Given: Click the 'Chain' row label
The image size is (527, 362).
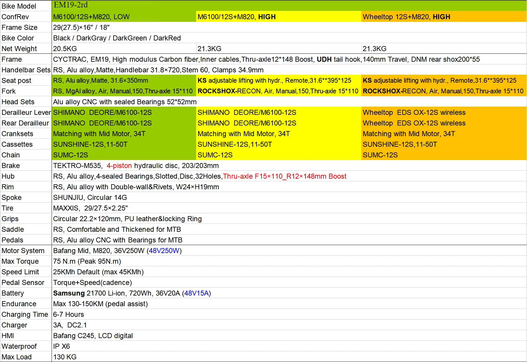Looking at the screenshot, I should (11, 155).
